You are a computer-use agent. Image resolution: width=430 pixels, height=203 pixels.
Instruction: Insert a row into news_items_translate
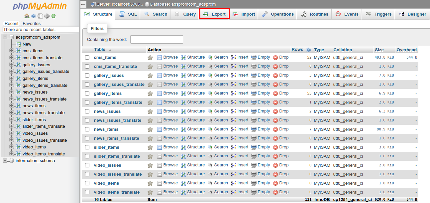tap(240, 138)
